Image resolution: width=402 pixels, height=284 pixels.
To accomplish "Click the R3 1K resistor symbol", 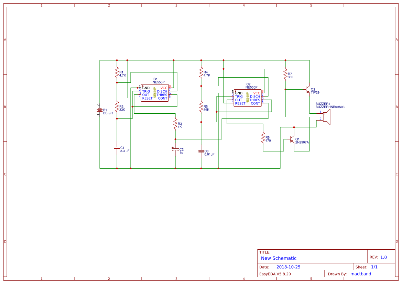I will click(175, 124).
